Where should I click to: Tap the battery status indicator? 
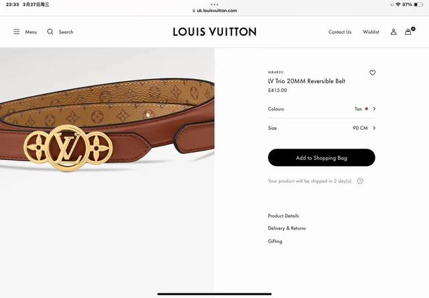418,5
